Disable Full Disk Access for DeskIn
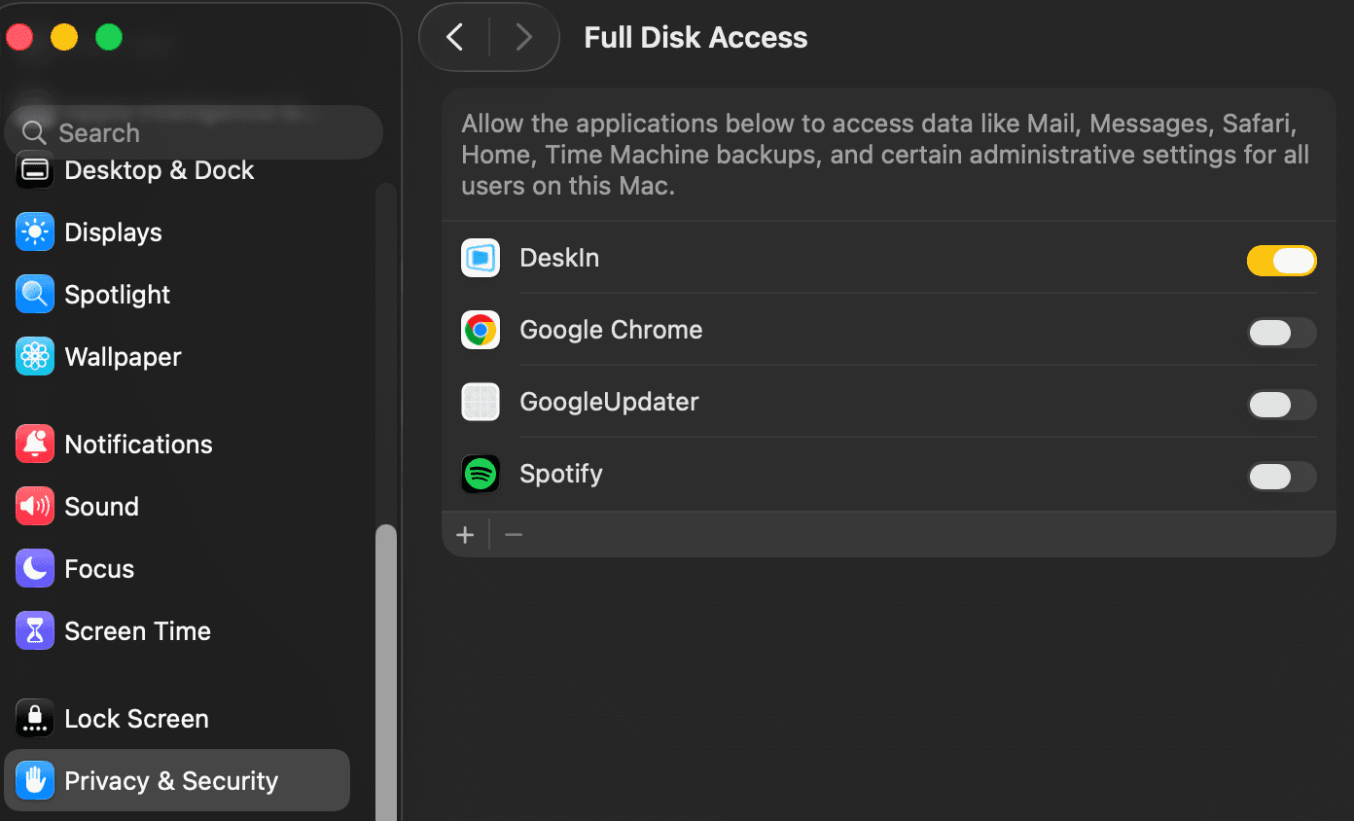The width and height of the screenshot is (1354, 821). pos(1282,260)
